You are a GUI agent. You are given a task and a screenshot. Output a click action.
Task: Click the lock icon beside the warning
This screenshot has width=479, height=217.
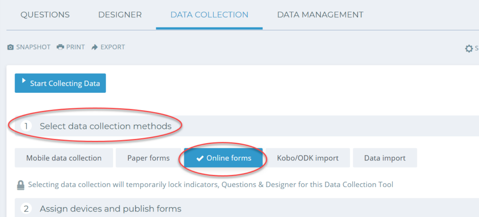point(21,185)
